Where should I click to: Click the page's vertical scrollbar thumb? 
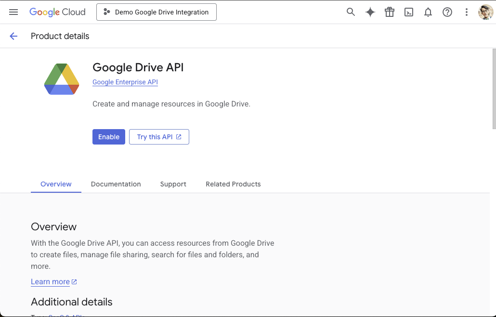(x=494, y=89)
